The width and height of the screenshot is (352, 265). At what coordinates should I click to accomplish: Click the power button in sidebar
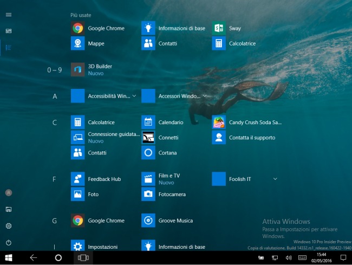[x=9, y=243]
